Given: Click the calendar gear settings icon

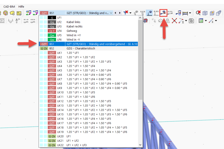Looking at the screenshot, I should tap(191, 21).
